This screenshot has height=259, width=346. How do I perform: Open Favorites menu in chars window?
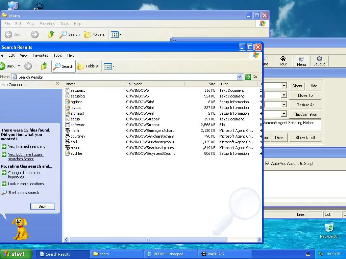click(x=47, y=24)
